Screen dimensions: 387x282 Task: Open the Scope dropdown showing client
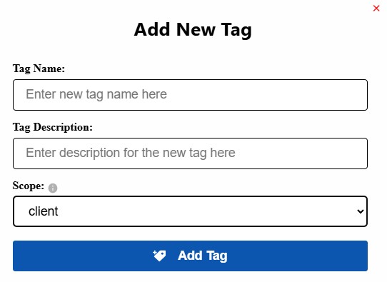[x=190, y=211]
